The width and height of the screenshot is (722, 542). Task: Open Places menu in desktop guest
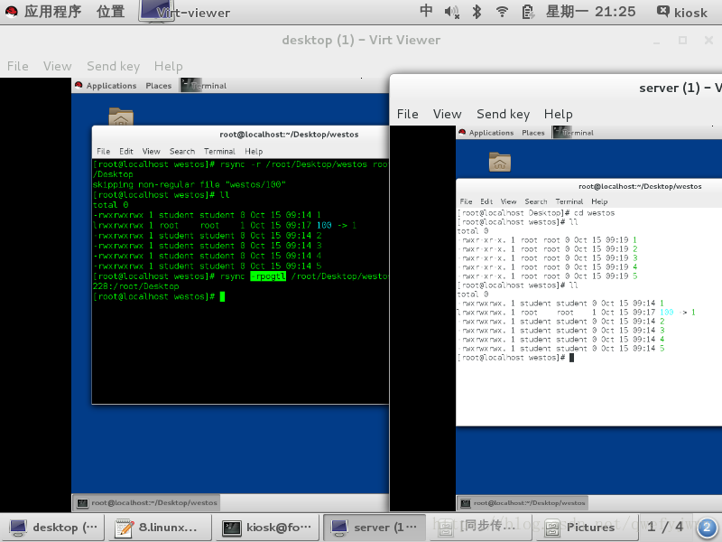pyautogui.click(x=159, y=86)
